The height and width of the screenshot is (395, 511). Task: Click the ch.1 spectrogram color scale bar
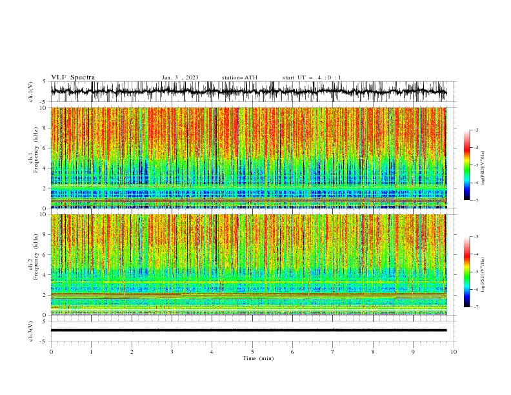(x=466, y=165)
